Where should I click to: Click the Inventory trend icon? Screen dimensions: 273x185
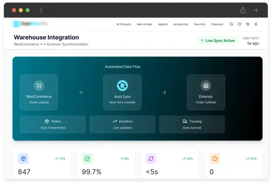(115, 121)
